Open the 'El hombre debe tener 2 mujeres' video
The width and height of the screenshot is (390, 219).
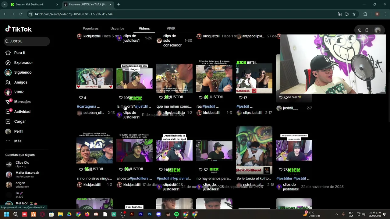click(214, 76)
